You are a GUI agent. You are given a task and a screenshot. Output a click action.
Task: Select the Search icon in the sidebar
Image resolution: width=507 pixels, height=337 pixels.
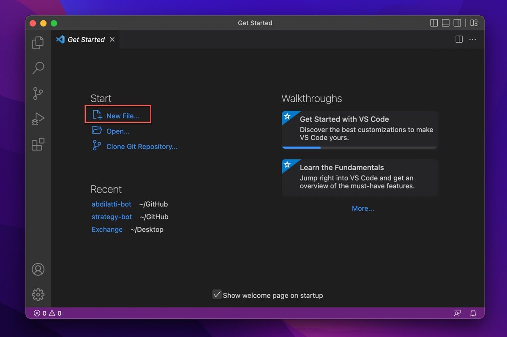(x=38, y=68)
